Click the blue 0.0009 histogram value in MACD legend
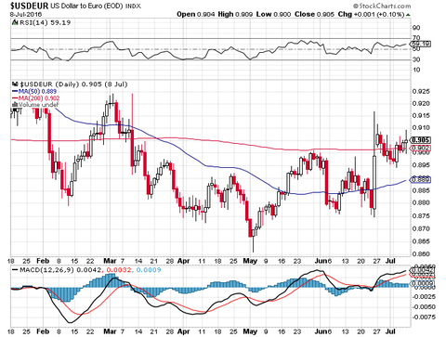Screen dimensions: 446x337 point(149,270)
